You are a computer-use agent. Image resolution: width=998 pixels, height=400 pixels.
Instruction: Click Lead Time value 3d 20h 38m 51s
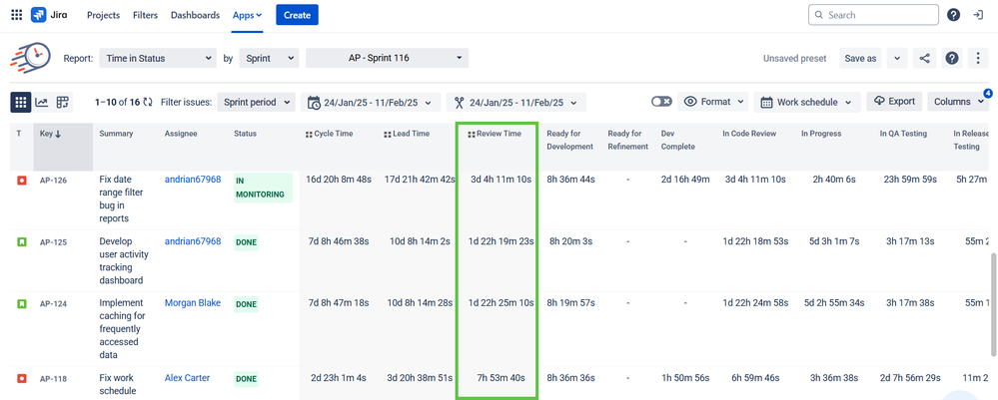(x=420, y=378)
